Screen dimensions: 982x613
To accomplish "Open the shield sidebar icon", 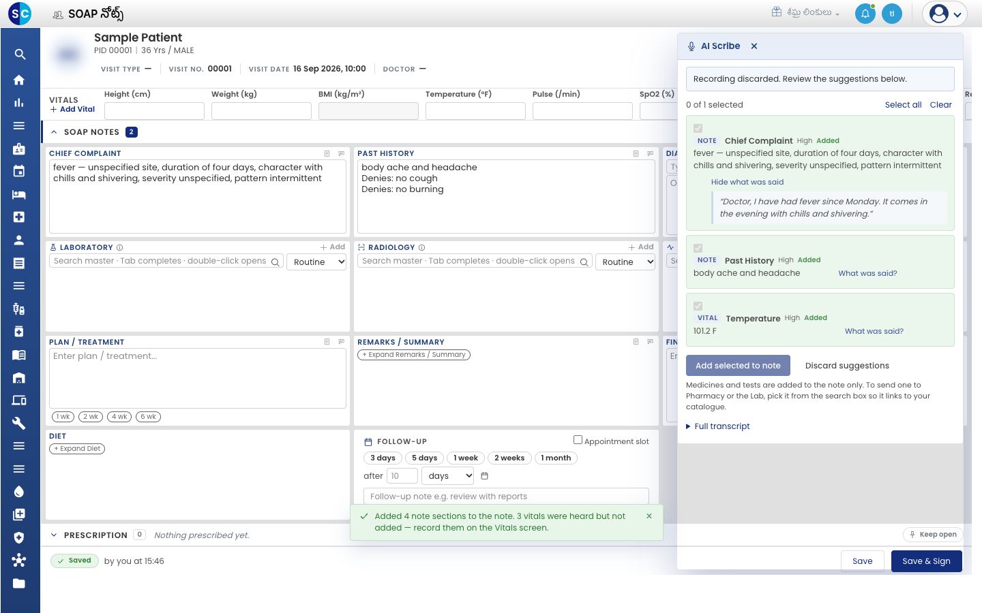I will 19,537.
